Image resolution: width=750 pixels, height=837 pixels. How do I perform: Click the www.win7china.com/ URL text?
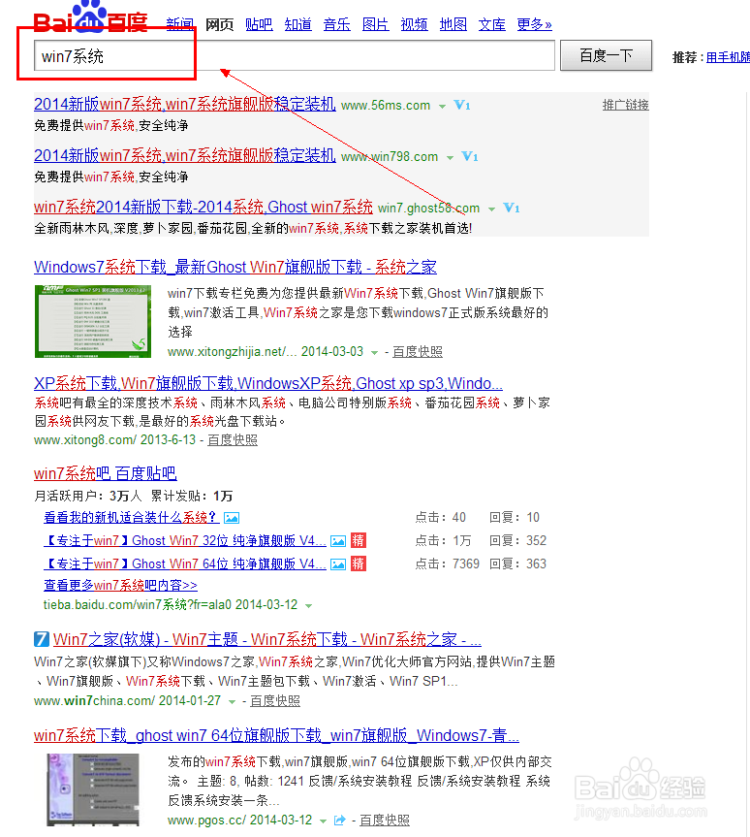(x=94, y=701)
